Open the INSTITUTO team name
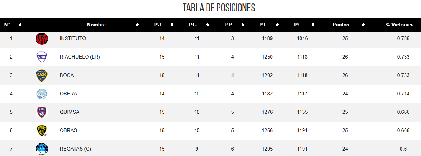This screenshot has width=421, height=156. [x=73, y=39]
